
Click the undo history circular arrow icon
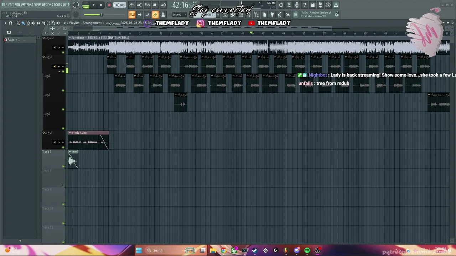pyautogui.click(x=281, y=5)
